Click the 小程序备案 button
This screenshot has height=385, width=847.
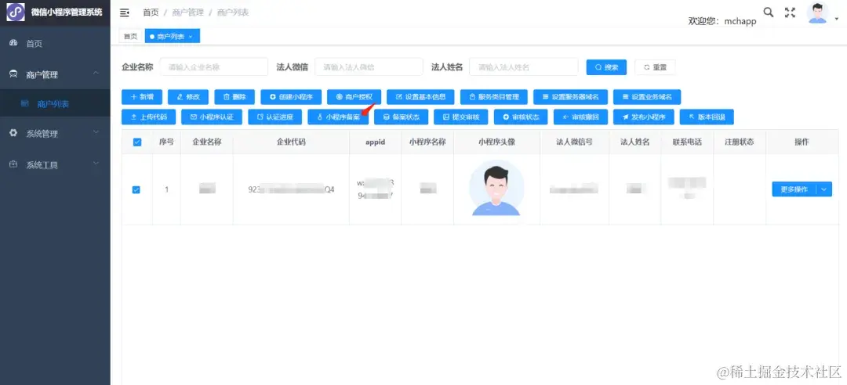(338, 117)
